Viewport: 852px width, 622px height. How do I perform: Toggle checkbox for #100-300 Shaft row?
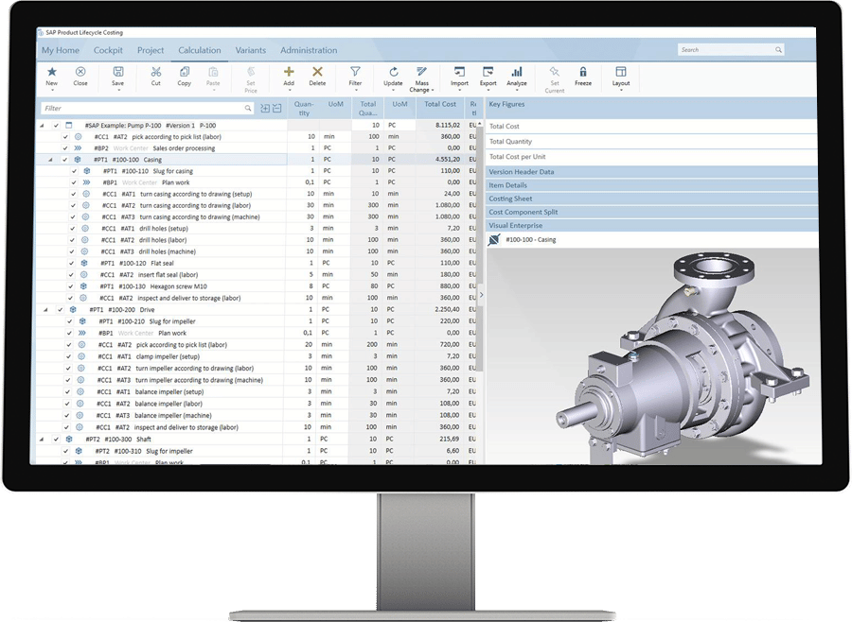pos(56,440)
